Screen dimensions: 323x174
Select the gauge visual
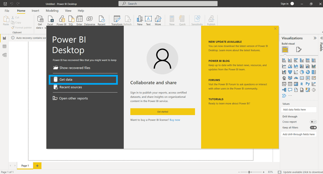(x=296, y=78)
